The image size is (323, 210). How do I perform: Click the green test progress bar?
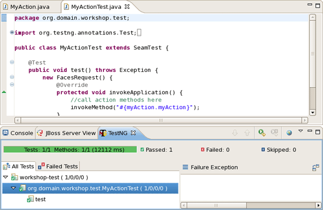click(70, 150)
